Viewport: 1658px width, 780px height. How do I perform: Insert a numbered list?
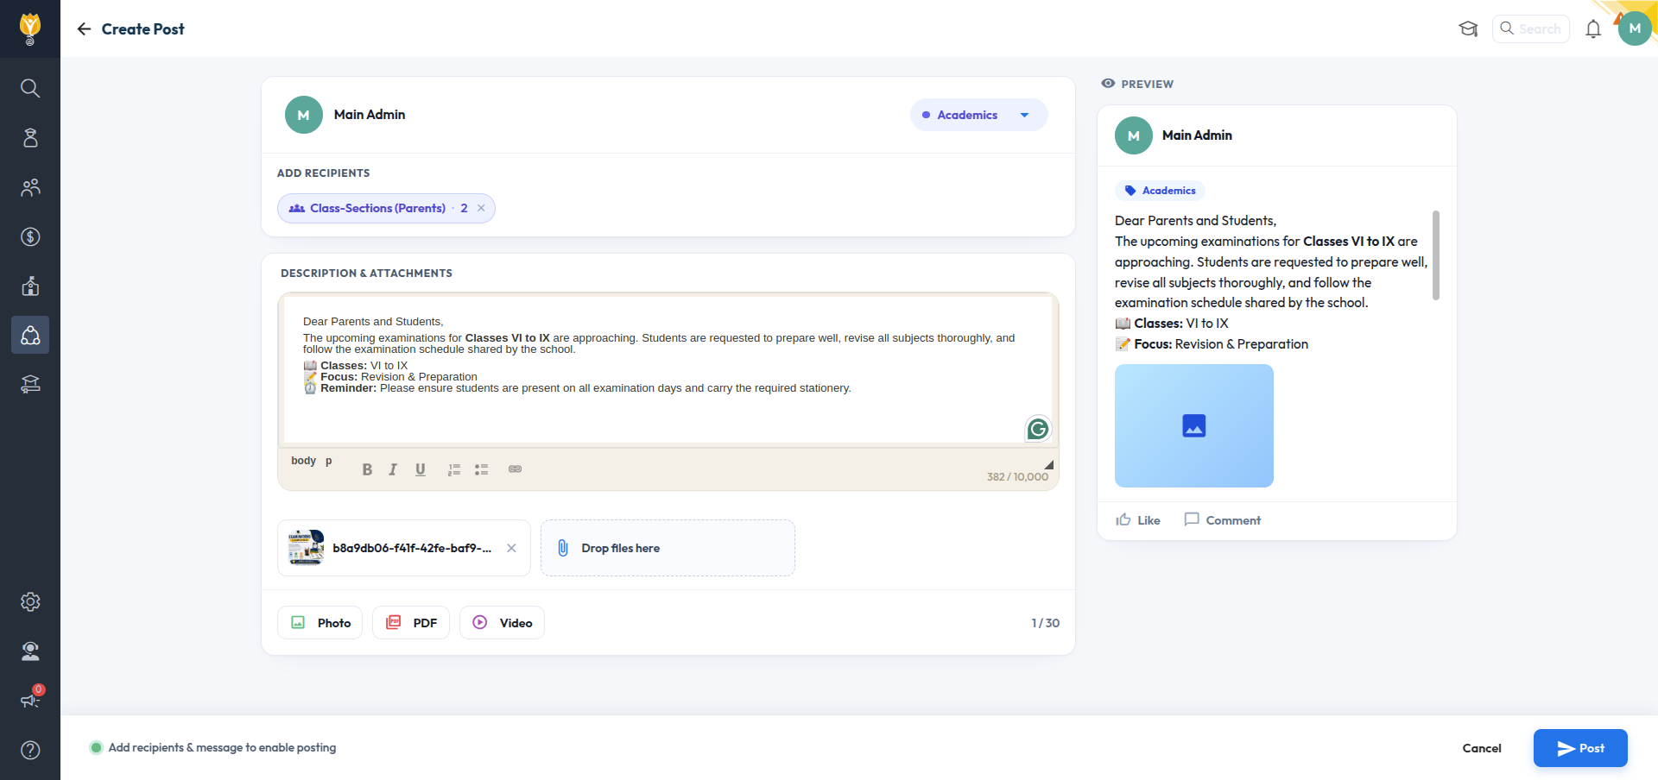[454, 469]
